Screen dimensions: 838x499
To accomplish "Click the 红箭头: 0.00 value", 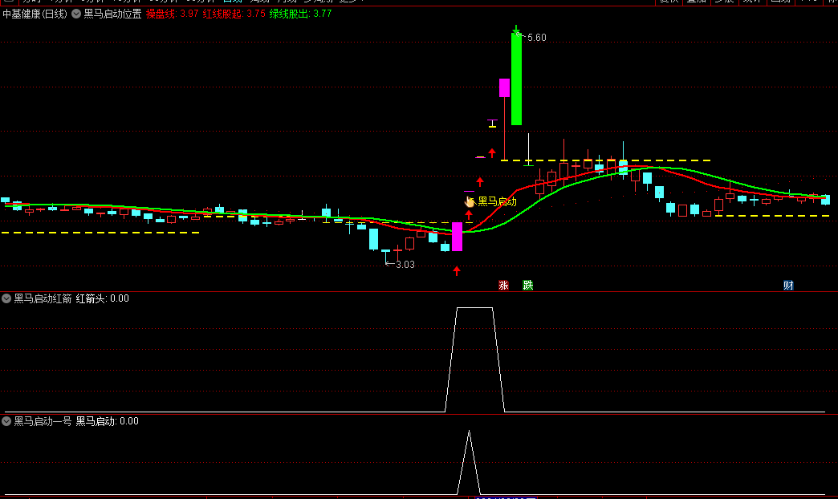I will coord(103,298).
